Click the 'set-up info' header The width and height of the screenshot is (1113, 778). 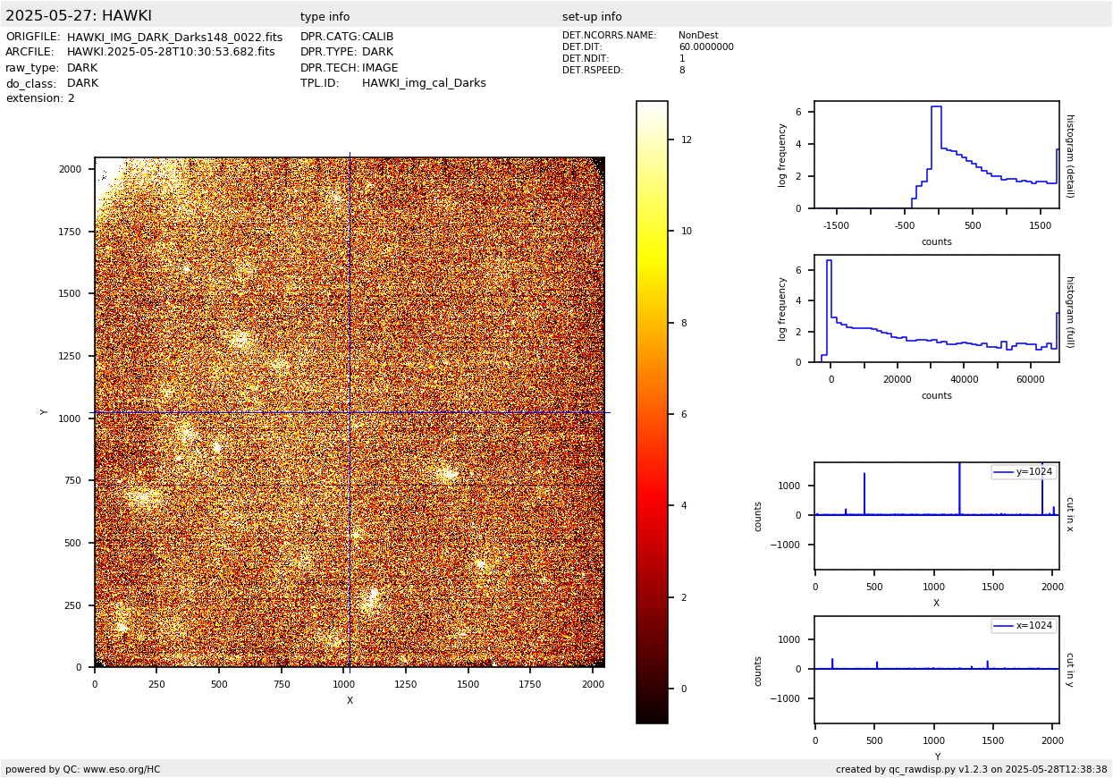592,17
